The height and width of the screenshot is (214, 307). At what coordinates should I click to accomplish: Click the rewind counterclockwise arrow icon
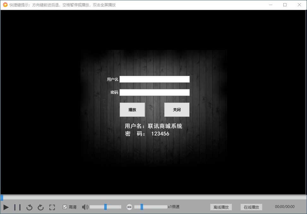29,207
